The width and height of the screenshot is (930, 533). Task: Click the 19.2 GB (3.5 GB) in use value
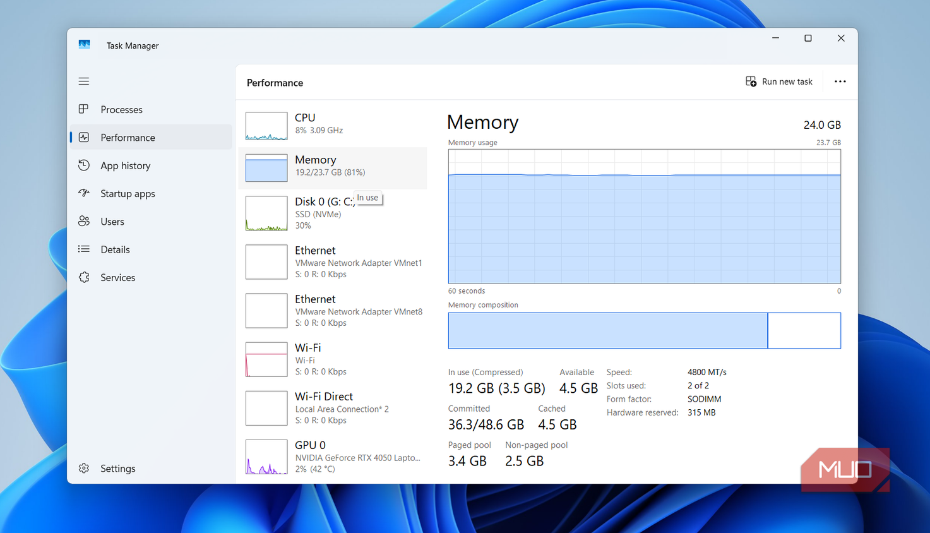coord(497,388)
